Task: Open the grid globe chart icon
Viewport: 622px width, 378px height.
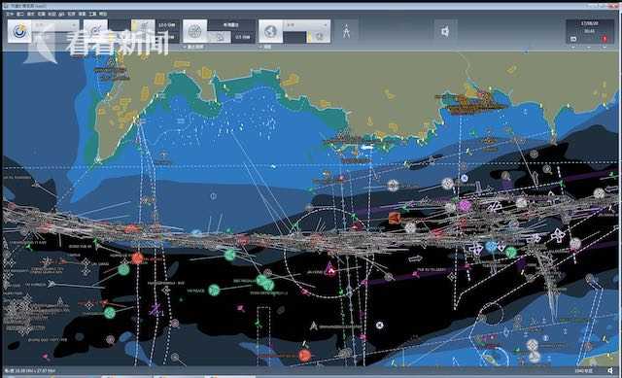Action: (x=194, y=31)
